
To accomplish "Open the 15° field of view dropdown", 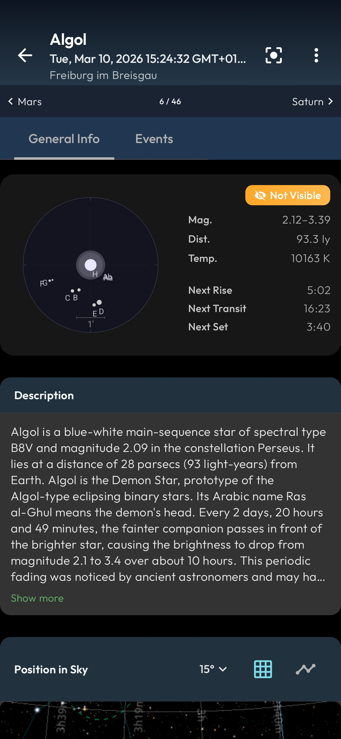I will pyautogui.click(x=213, y=669).
